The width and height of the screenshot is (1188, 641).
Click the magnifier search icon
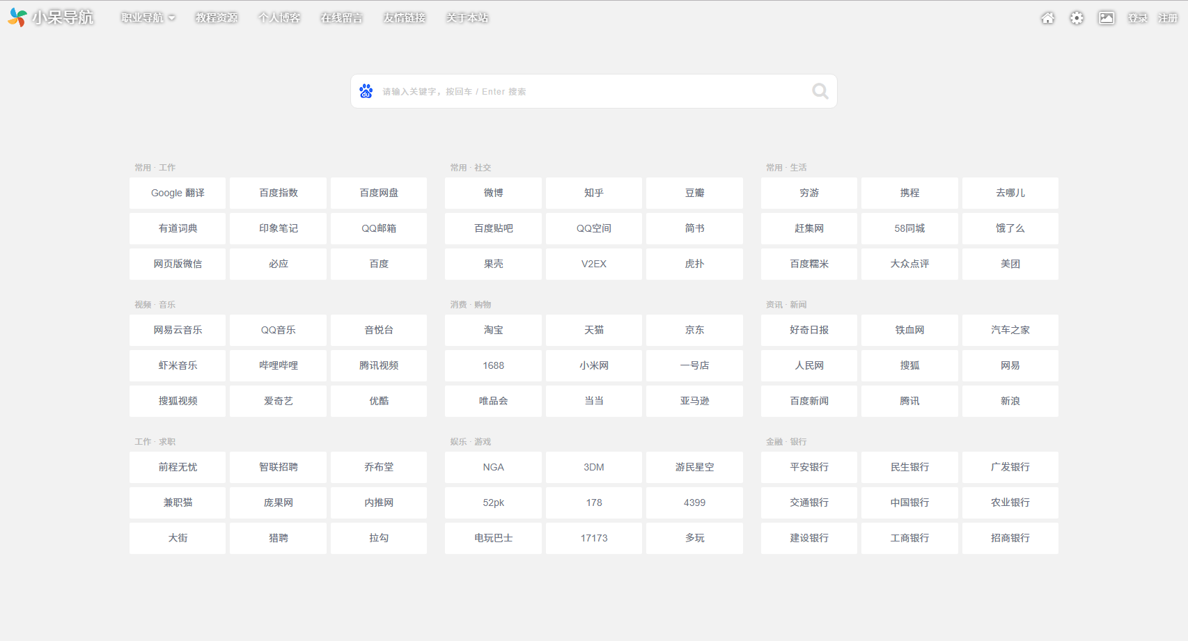pos(820,91)
